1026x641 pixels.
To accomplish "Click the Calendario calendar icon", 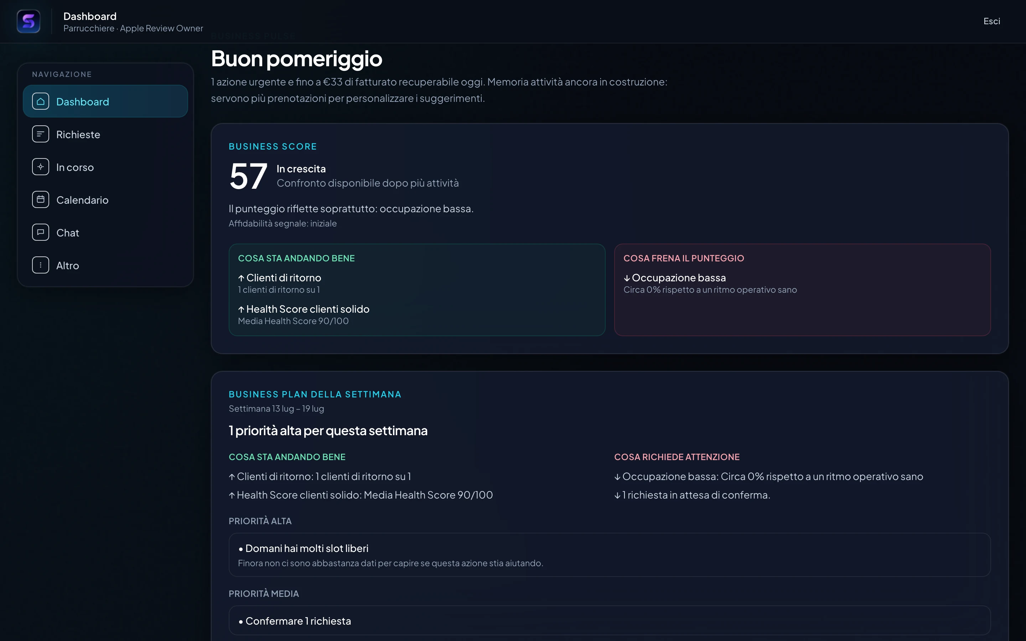I will 41,199.
